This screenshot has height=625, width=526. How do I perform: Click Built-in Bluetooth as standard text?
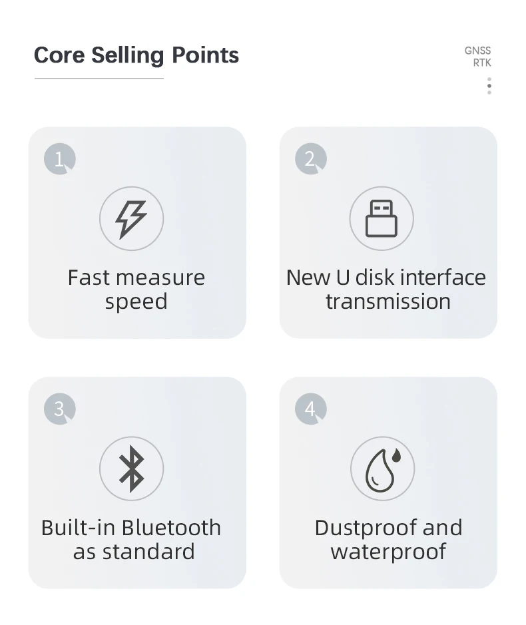coord(131,540)
